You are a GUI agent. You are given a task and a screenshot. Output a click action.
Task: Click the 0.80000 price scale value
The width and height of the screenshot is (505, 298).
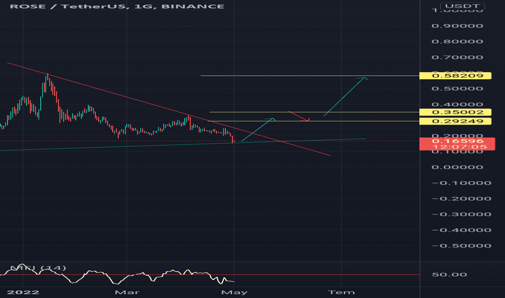(x=457, y=42)
